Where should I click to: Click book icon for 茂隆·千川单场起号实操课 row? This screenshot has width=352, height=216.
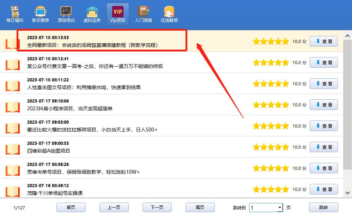pos(13,191)
